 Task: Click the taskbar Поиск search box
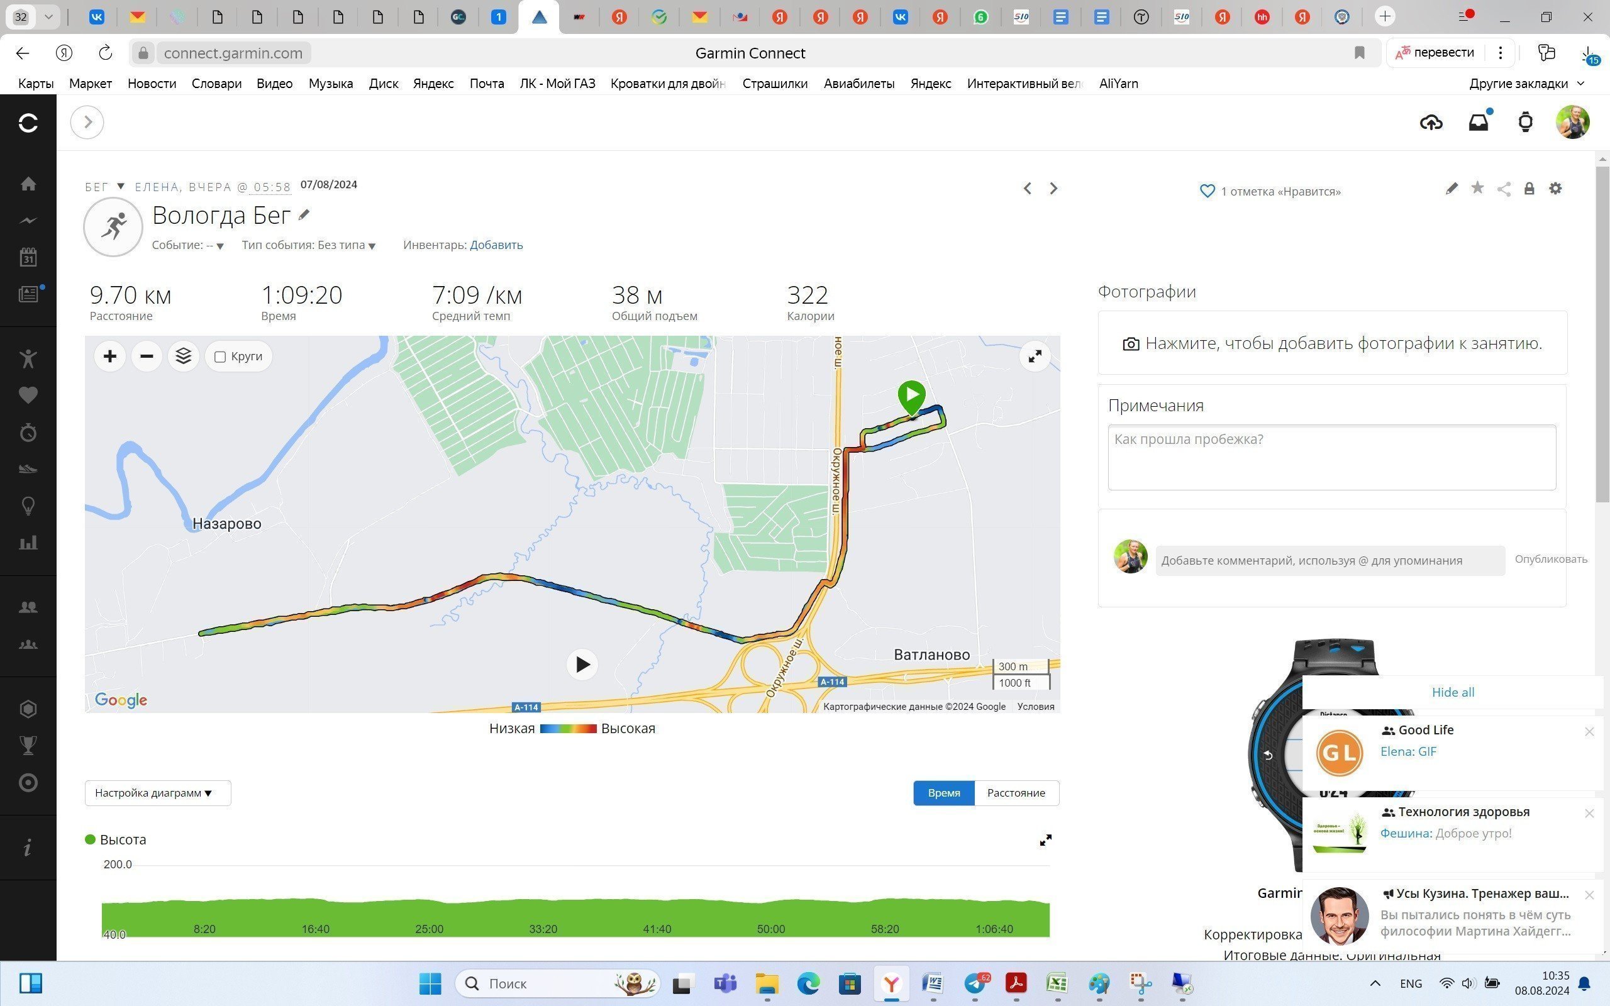click(x=557, y=983)
